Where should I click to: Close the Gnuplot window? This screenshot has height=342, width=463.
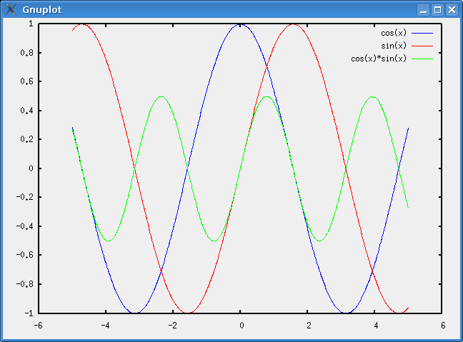452,10
